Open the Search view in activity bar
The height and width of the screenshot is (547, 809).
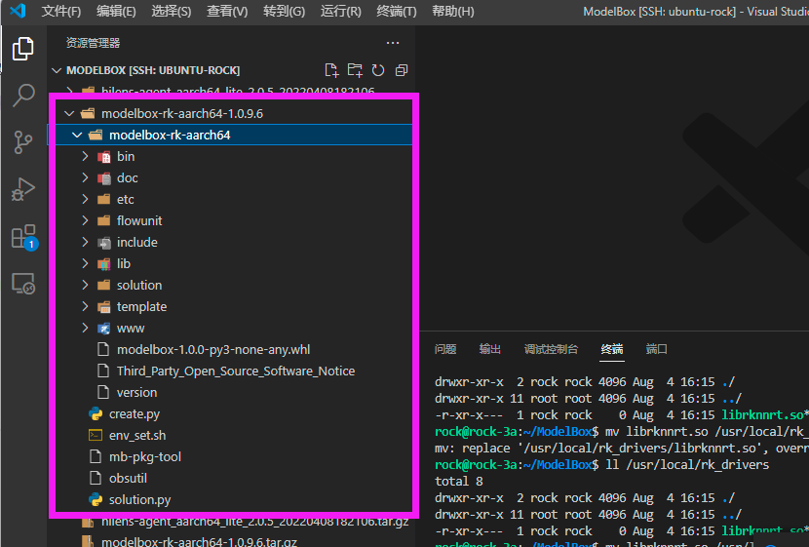point(23,96)
